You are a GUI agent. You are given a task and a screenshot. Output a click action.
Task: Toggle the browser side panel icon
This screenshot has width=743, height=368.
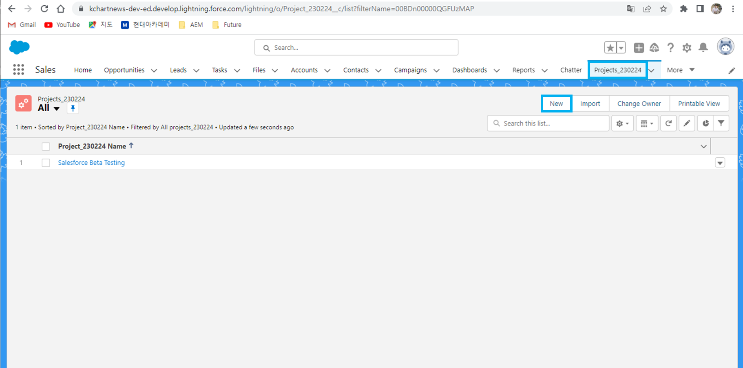pyautogui.click(x=700, y=9)
